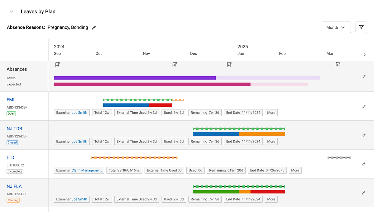Click the bookmark marker in March
The image size is (374, 212).
click(x=338, y=64)
